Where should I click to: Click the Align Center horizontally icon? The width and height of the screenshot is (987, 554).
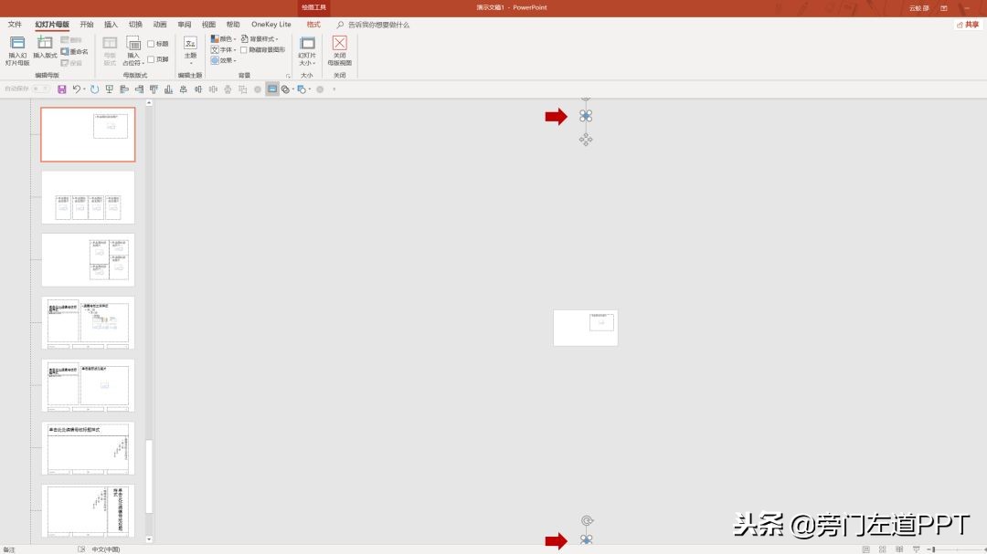(183, 89)
